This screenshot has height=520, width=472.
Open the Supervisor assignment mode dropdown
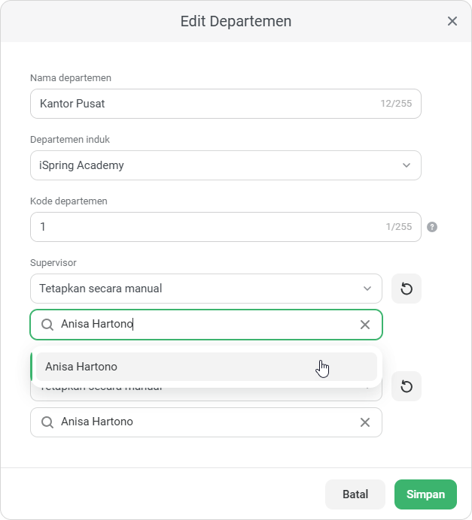pyautogui.click(x=206, y=289)
